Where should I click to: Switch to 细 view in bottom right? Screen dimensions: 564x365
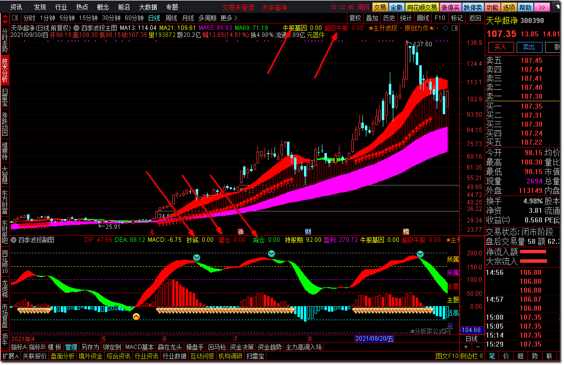[521, 356]
